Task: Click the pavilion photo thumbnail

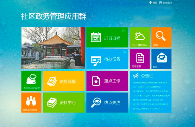Action: point(53,48)
